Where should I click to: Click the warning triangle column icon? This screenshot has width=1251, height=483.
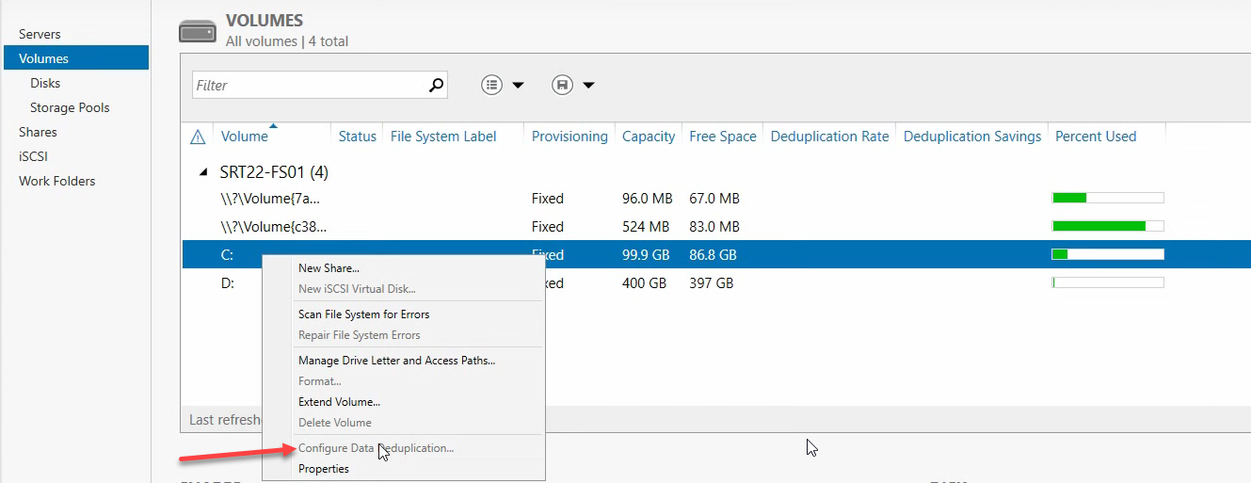198,137
